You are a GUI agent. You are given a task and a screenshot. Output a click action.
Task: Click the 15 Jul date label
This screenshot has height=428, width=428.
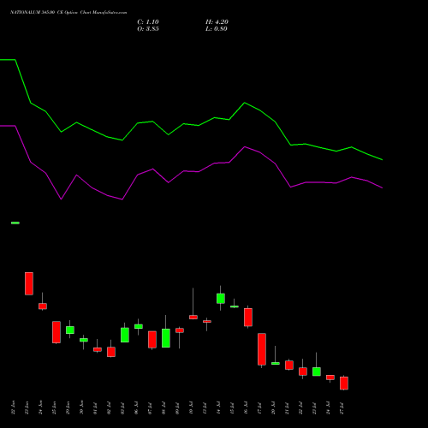(x=232, y=408)
